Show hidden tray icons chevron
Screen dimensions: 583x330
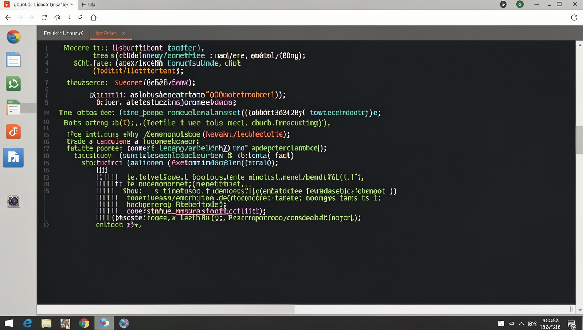click(521, 323)
